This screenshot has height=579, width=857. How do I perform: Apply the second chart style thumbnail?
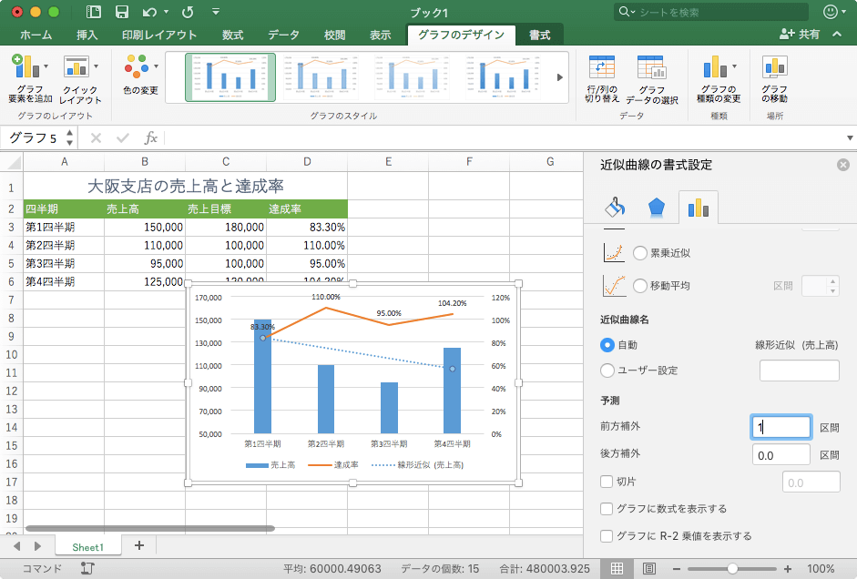321,77
